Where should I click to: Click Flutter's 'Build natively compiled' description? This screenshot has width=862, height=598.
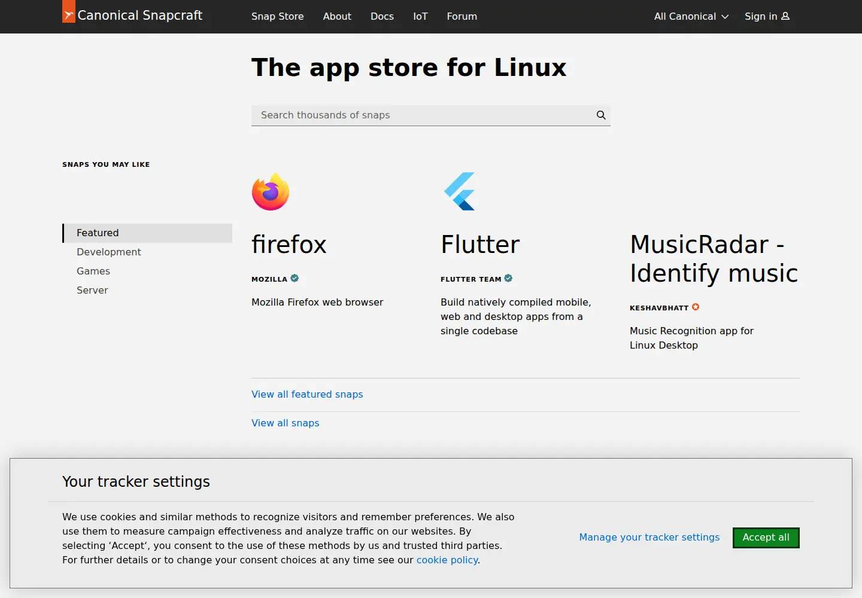pyautogui.click(x=516, y=317)
